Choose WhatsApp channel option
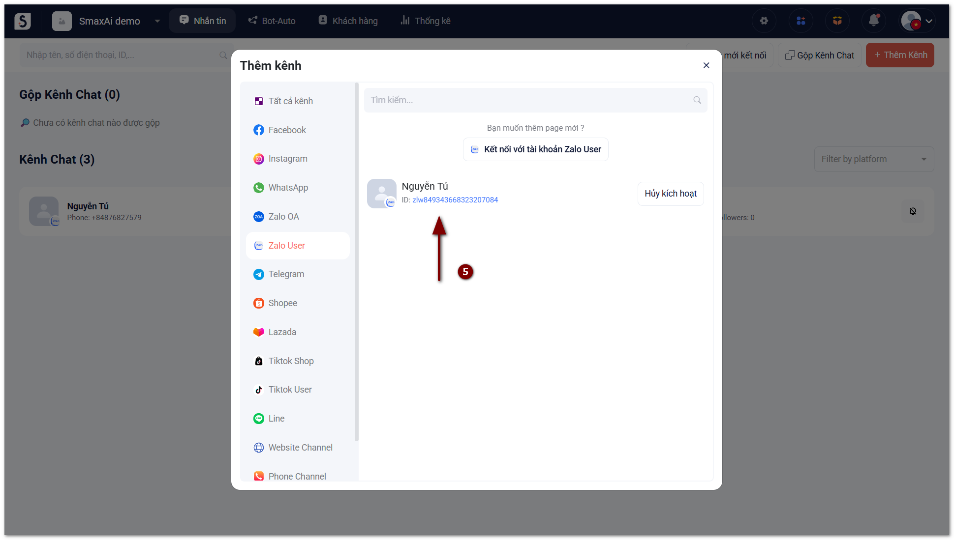 point(288,188)
